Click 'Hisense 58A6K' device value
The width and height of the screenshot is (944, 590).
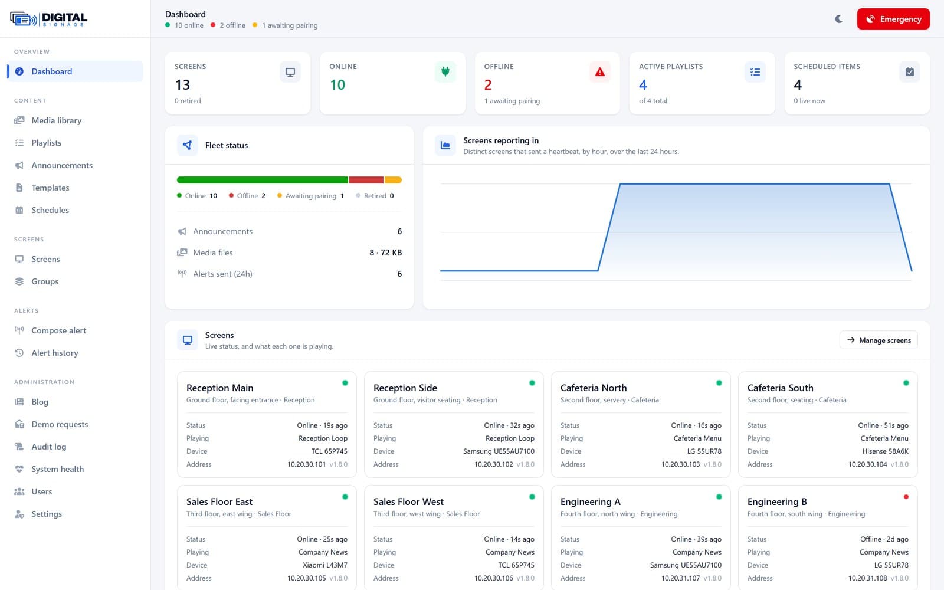click(885, 451)
